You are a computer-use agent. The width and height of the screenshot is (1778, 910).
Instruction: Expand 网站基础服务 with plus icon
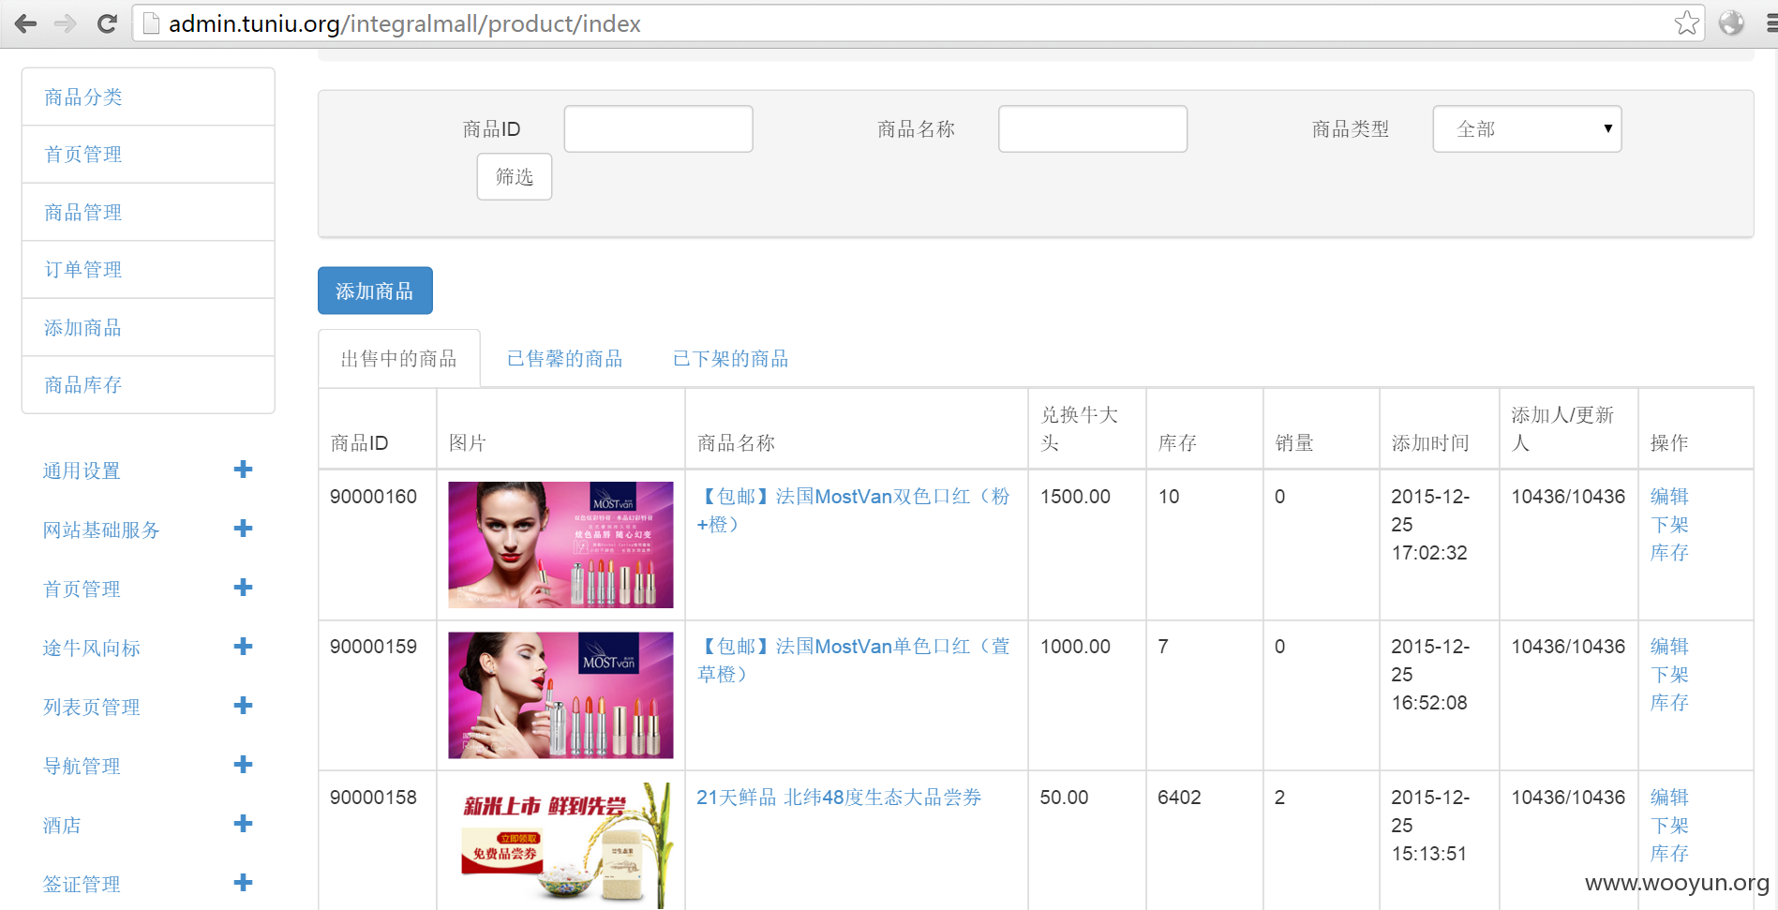pos(243,529)
